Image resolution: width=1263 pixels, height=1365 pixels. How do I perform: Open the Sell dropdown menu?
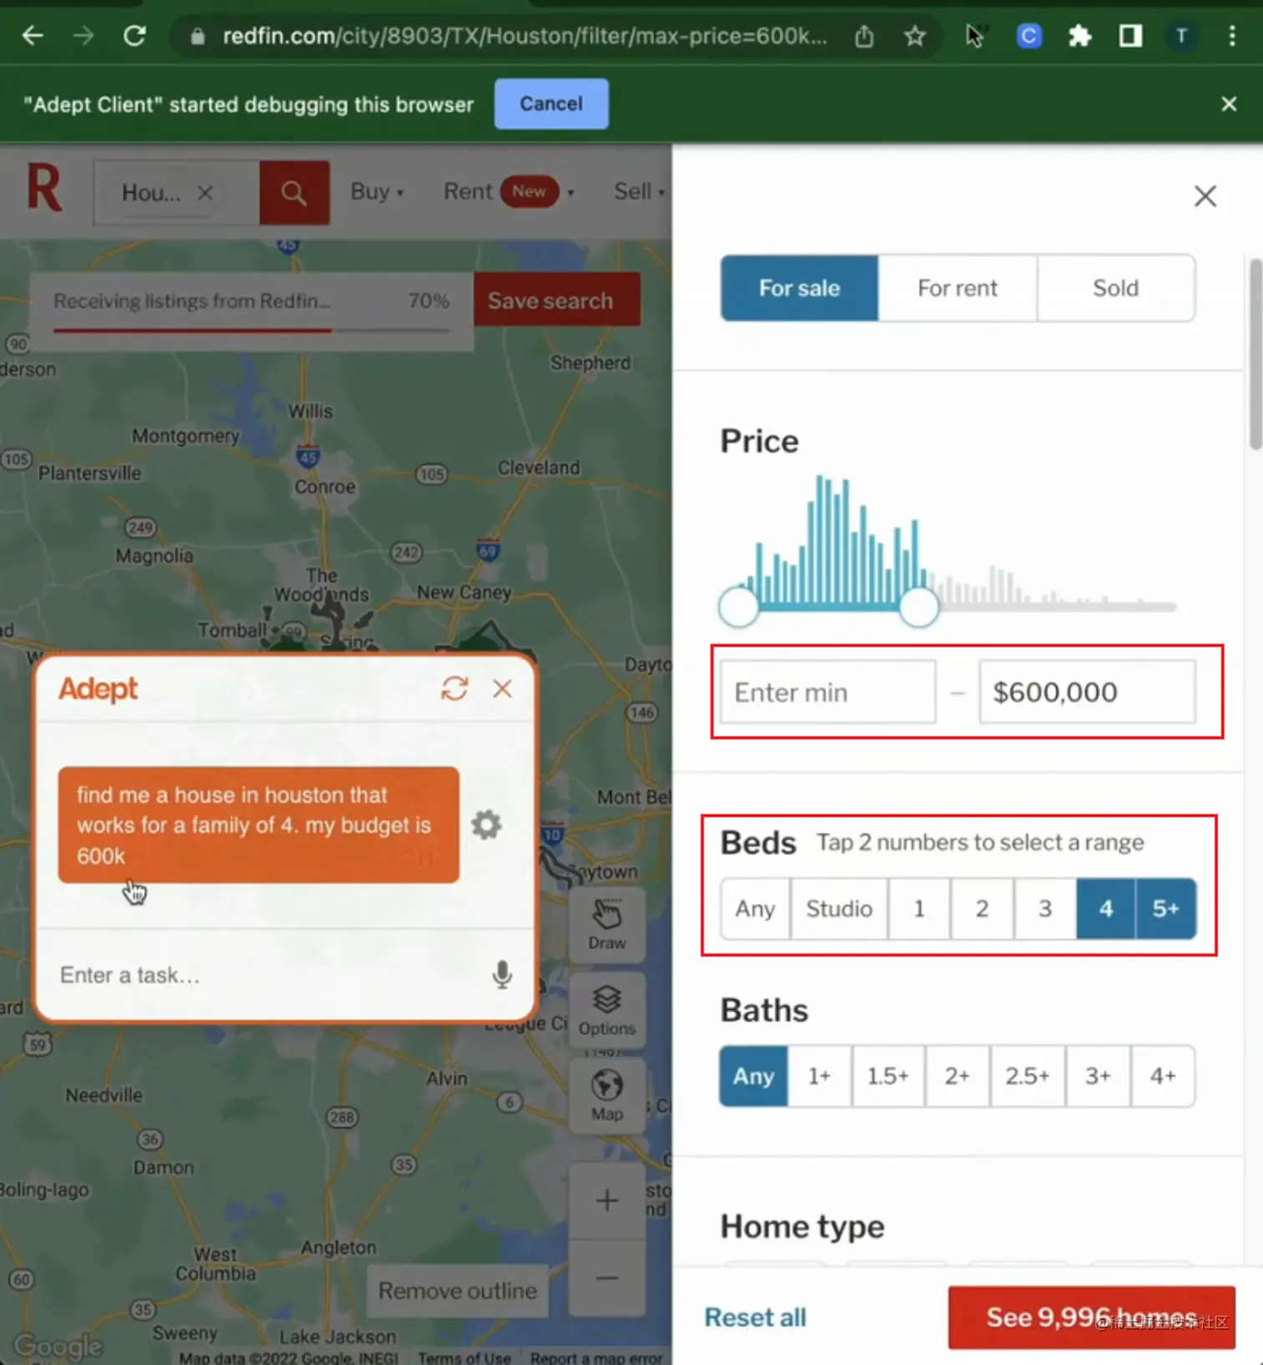pyautogui.click(x=640, y=191)
